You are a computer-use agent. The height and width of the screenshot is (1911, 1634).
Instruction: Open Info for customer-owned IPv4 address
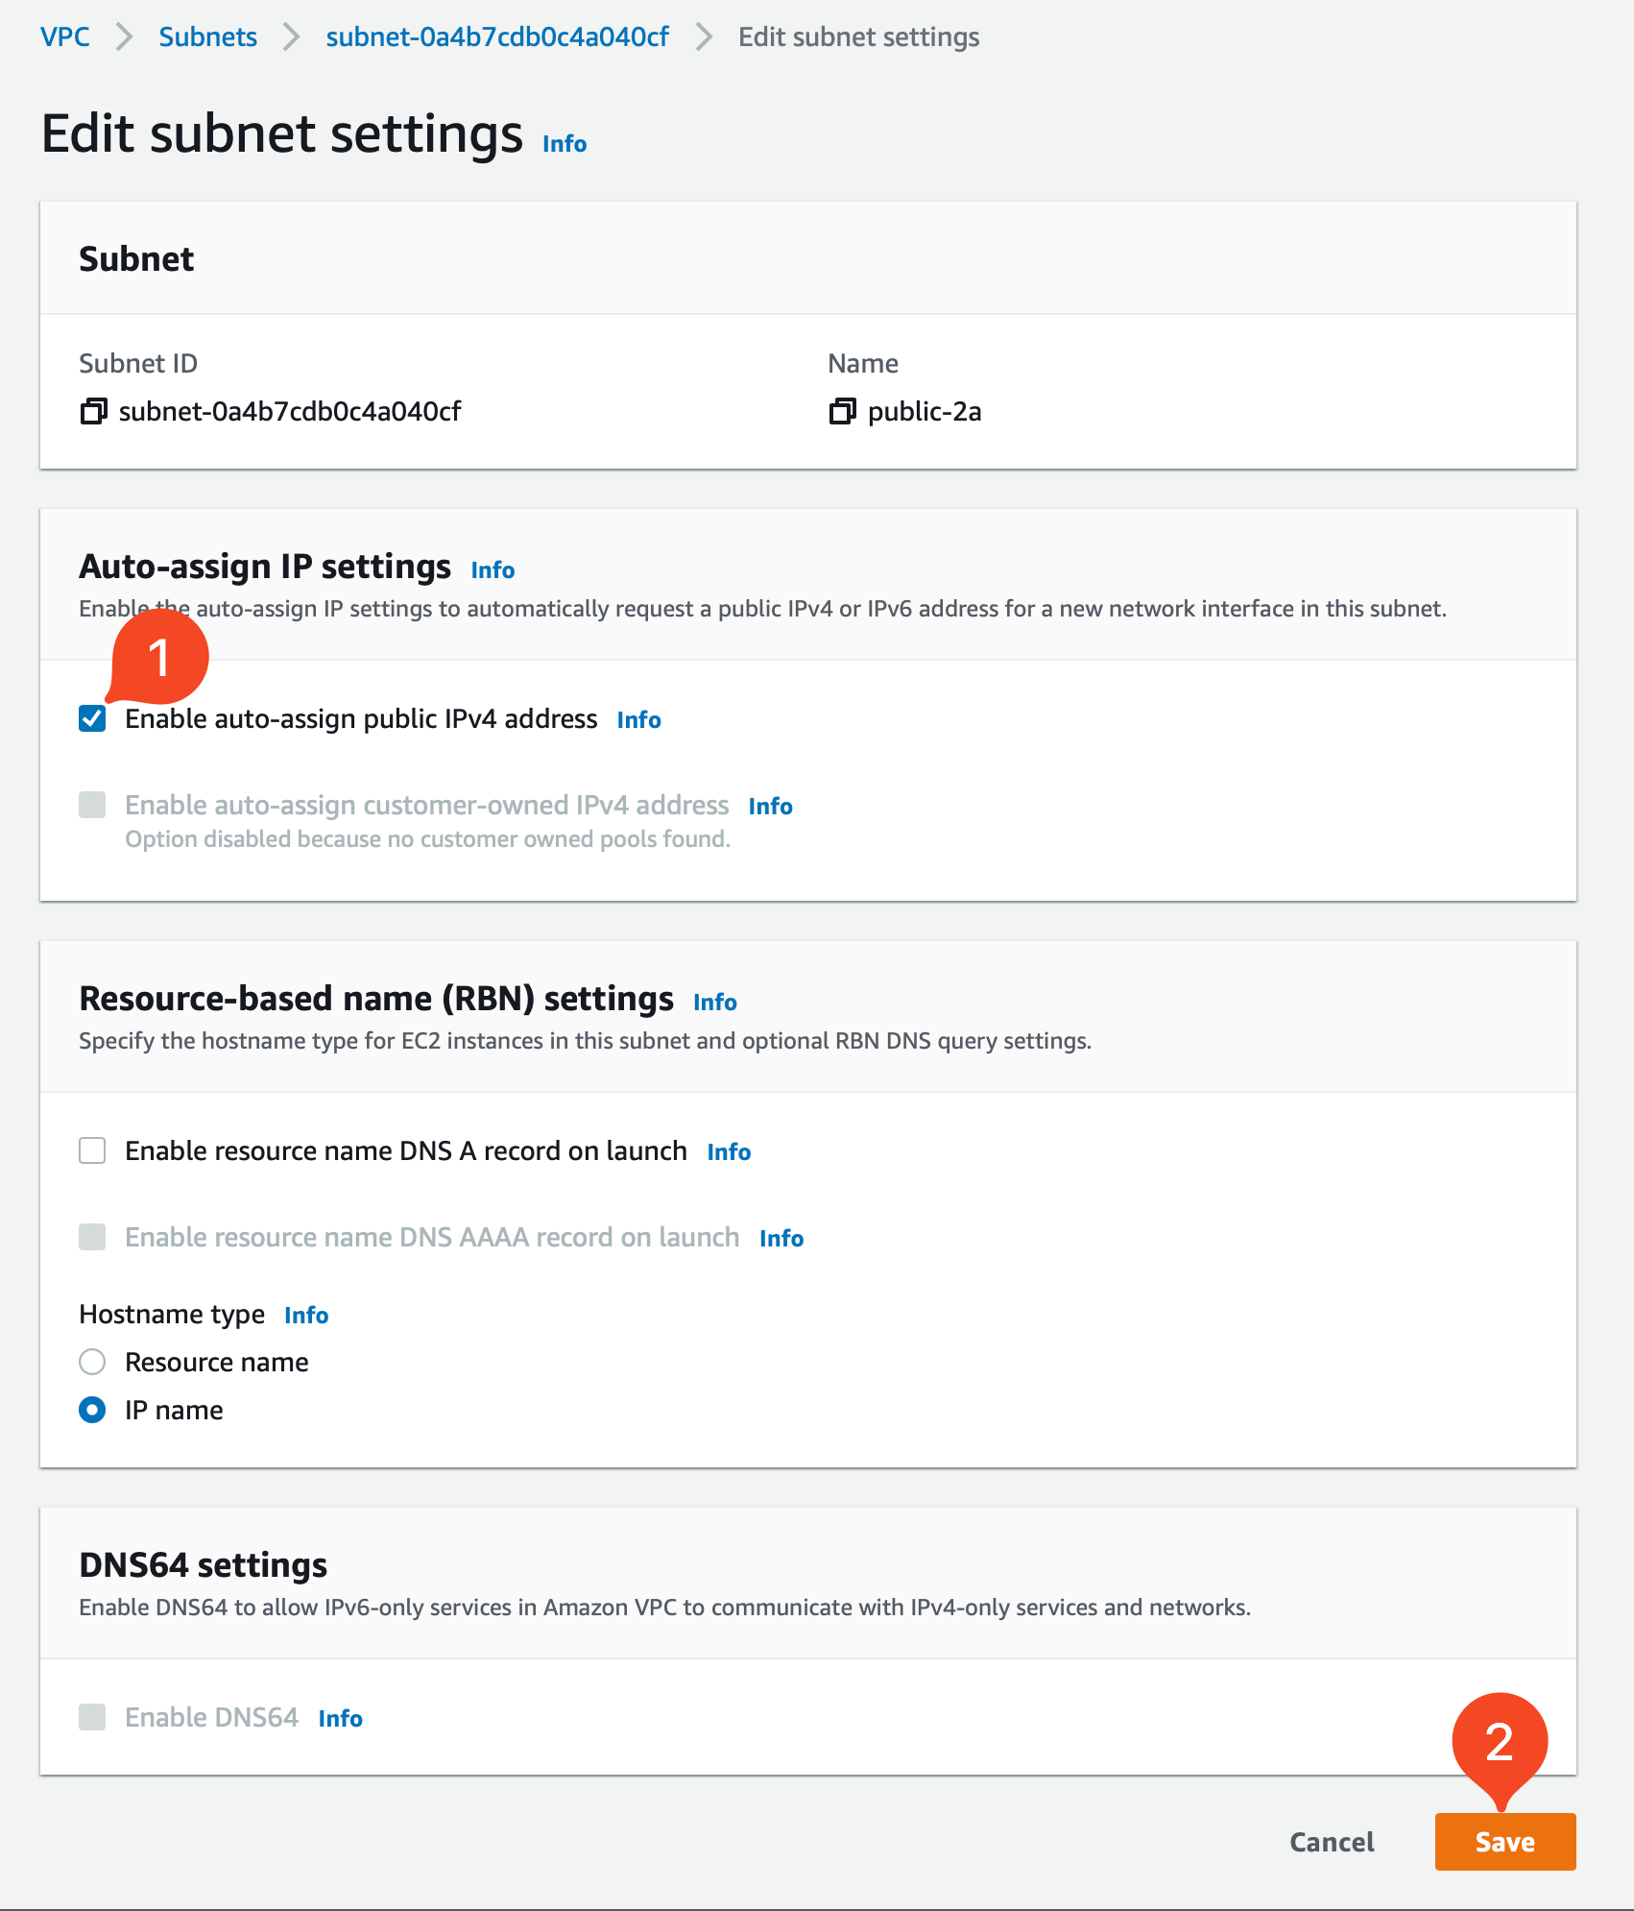pos(770,806)
